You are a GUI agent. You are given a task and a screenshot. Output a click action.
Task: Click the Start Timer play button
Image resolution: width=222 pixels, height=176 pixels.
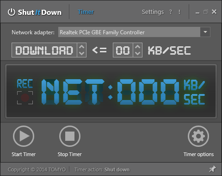coord(24,136)
